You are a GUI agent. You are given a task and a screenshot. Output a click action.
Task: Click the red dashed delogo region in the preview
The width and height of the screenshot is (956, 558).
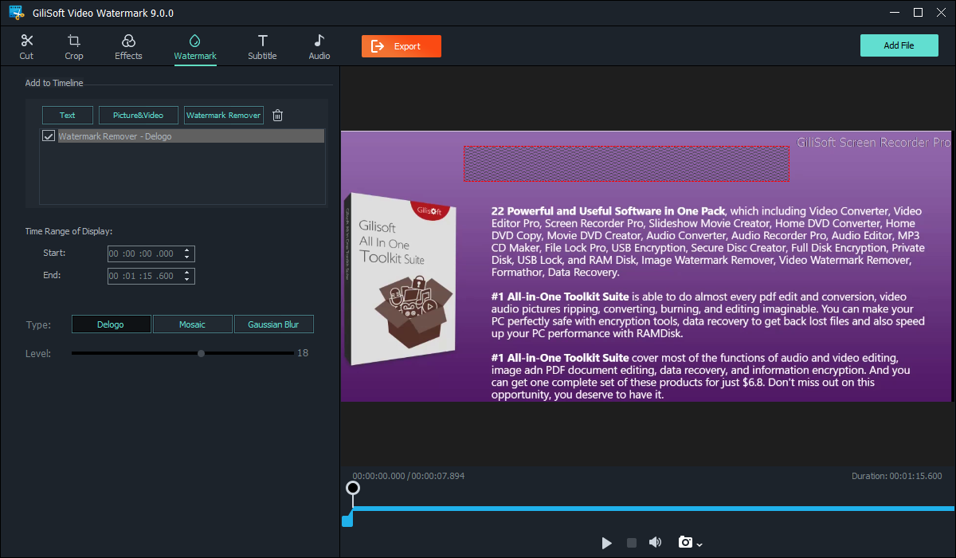point(626,163)
